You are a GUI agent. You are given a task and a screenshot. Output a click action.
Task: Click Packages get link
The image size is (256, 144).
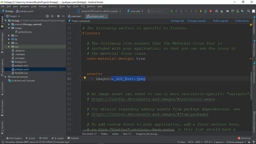(177, 21)
